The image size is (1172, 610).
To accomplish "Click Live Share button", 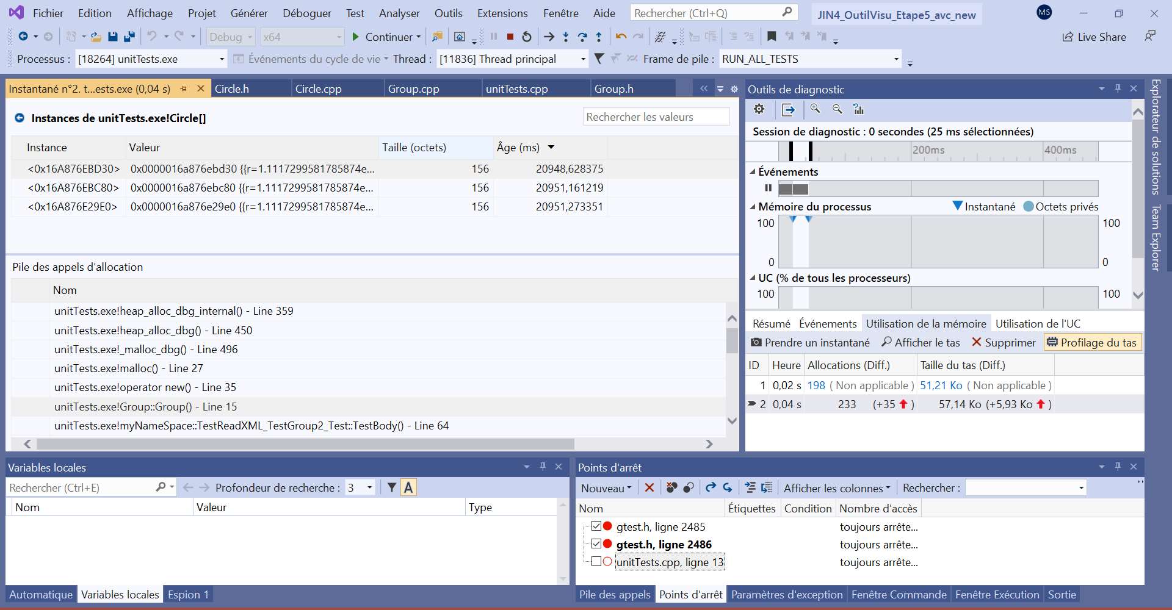I will (x=1094, y=37).
